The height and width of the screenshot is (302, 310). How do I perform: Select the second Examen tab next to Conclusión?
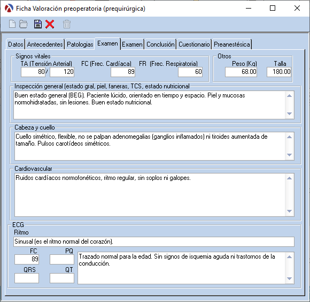132,44
